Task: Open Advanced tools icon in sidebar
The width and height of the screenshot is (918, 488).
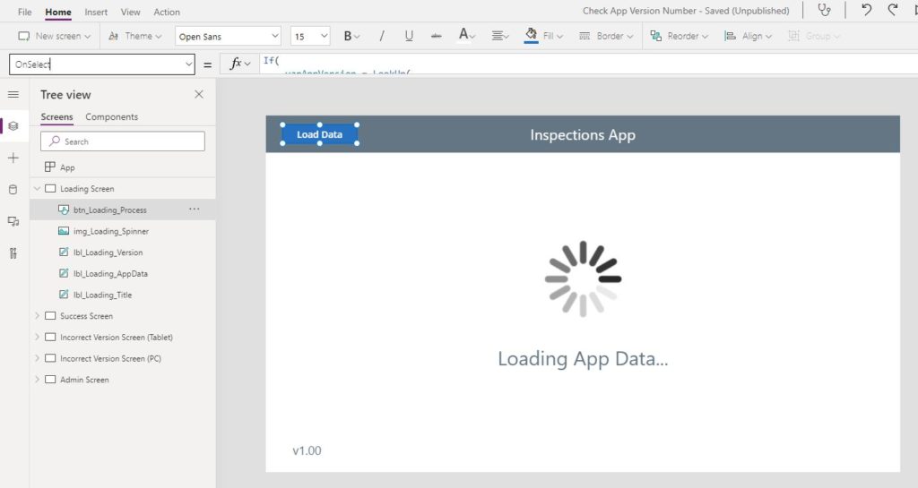Action: pyautogui.click(x=13, y=253)
